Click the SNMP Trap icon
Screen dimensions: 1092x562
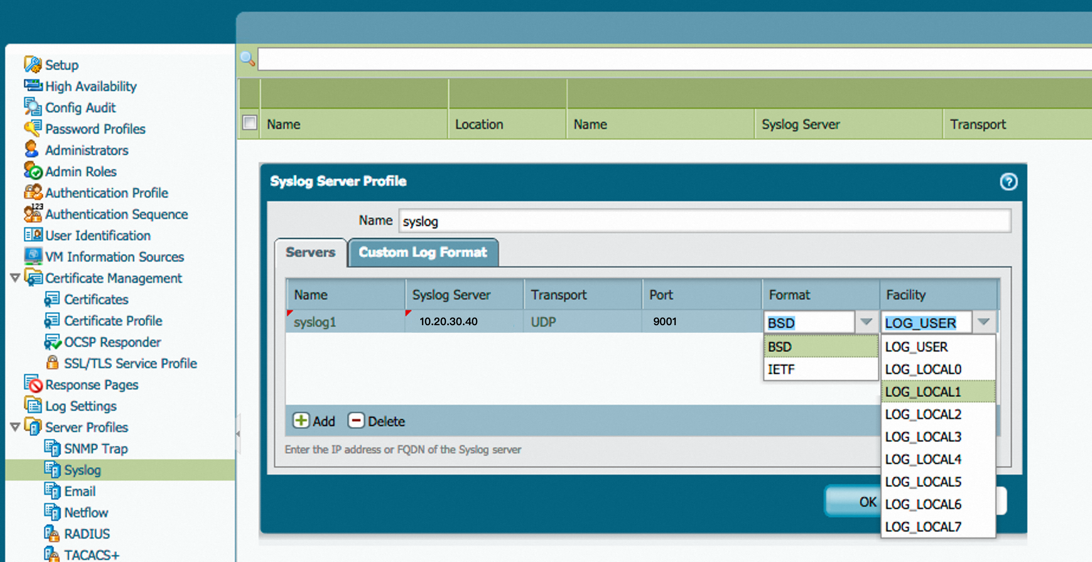(52, 448)
